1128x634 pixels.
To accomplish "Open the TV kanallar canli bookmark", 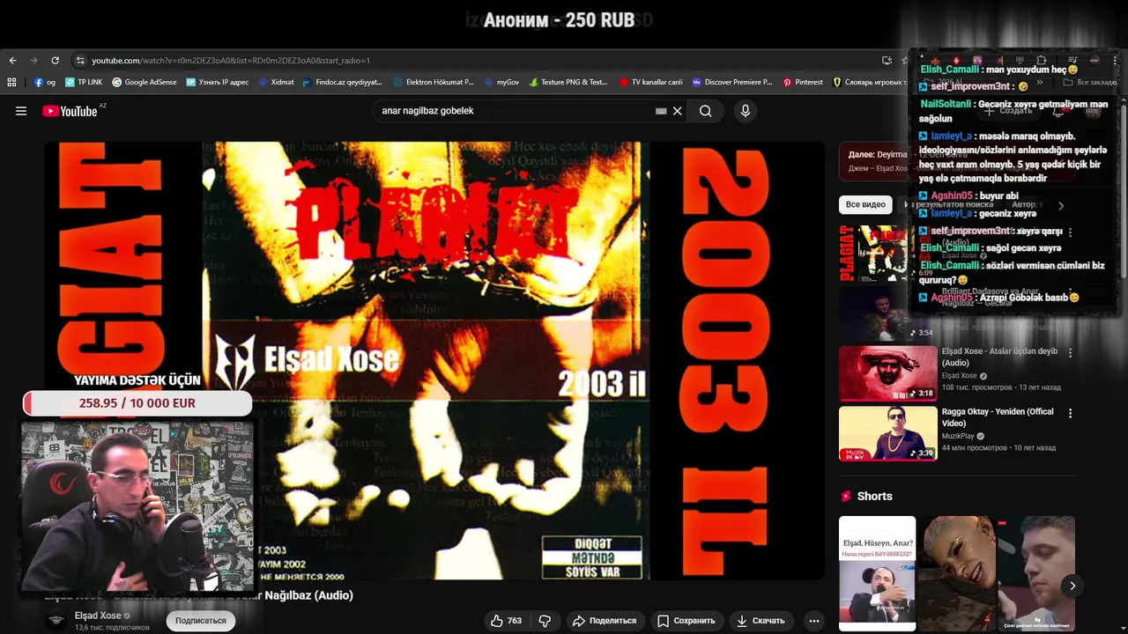I will [650, 82].
